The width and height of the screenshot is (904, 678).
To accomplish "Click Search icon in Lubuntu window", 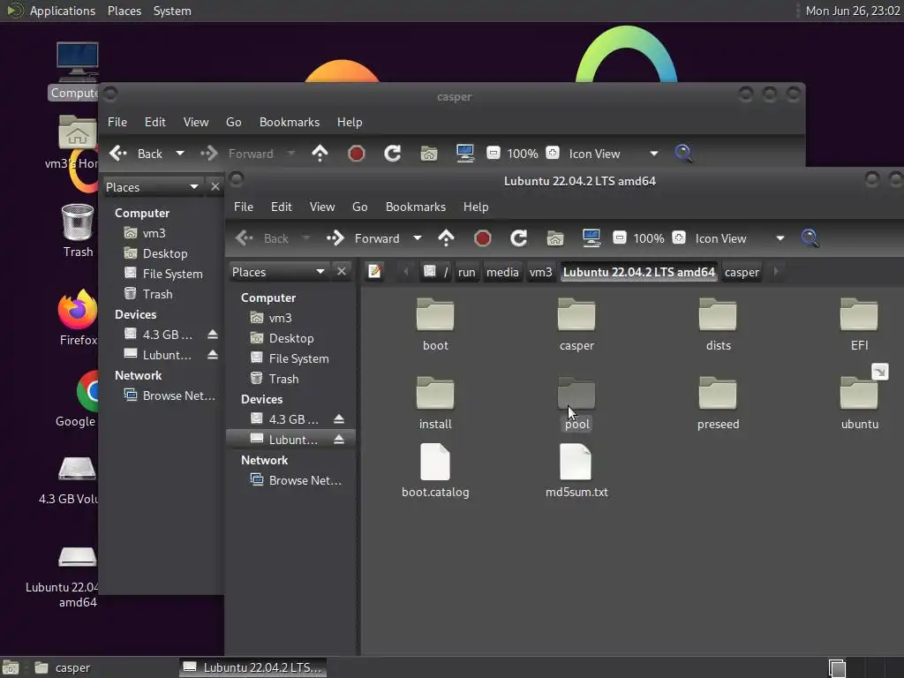I will click(810, 237).
